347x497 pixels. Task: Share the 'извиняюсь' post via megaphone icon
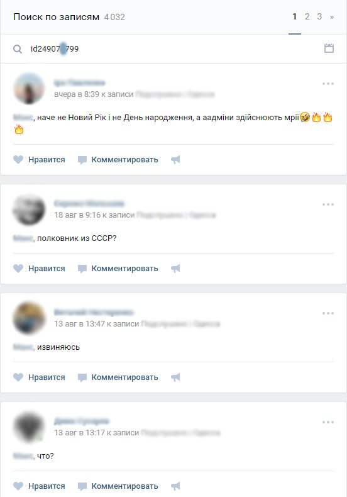[x=175, y=377]
